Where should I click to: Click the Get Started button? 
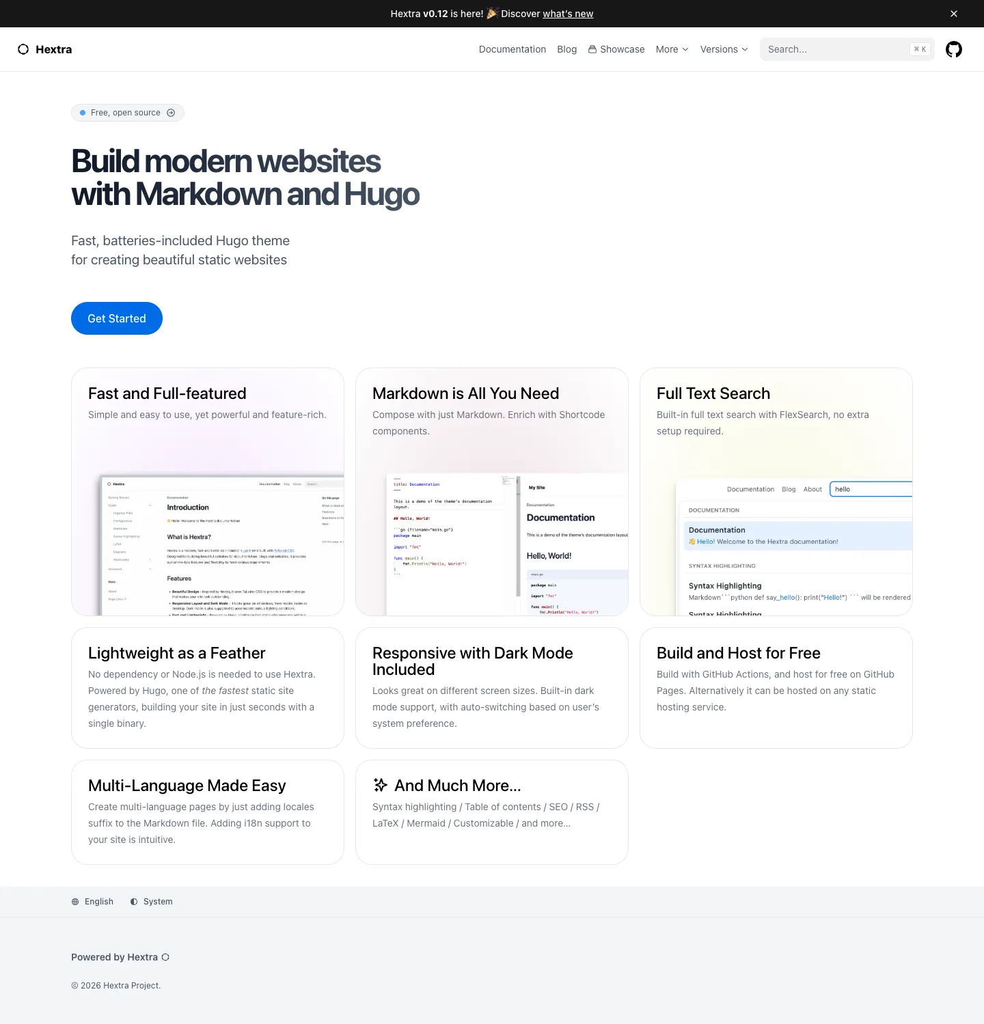click(x=117, y=318)
